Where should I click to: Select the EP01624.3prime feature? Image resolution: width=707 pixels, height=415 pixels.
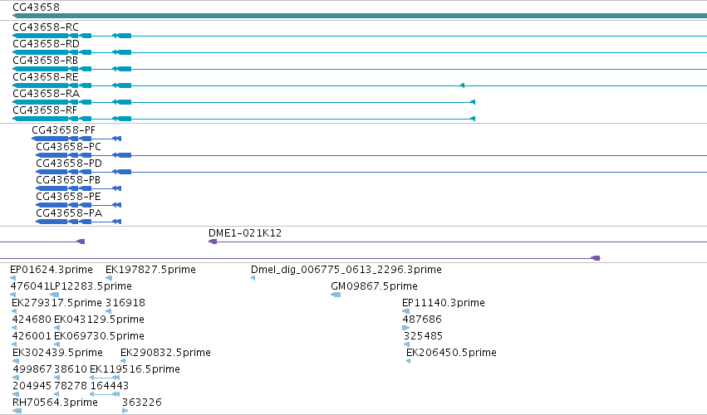pos(52,270)
